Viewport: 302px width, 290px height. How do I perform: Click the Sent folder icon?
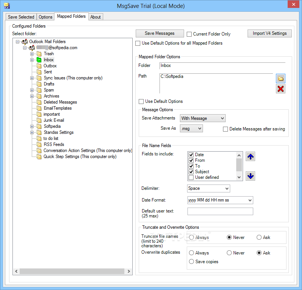(39, 72)
